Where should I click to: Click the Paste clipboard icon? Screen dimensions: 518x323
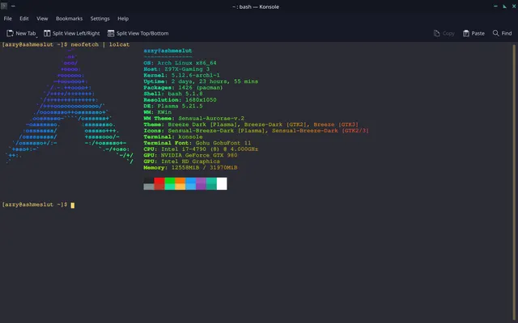tap(466, 33)
